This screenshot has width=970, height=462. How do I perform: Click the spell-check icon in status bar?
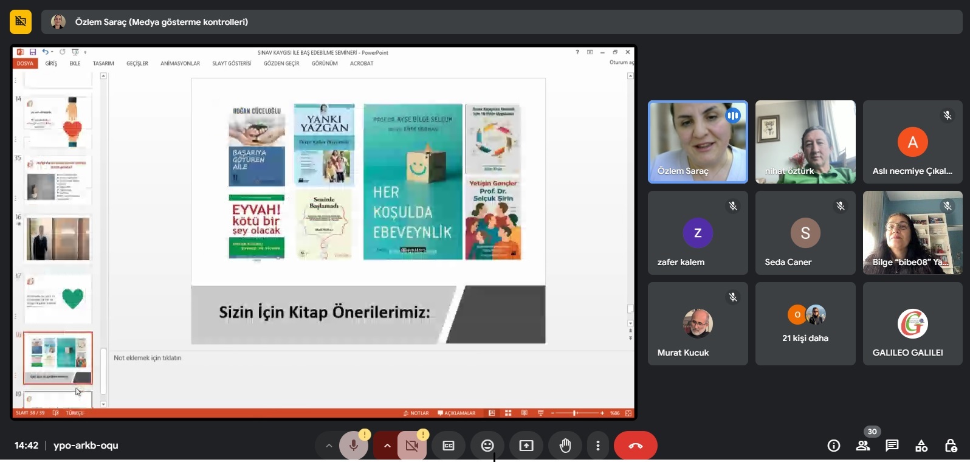pos(56,413)
